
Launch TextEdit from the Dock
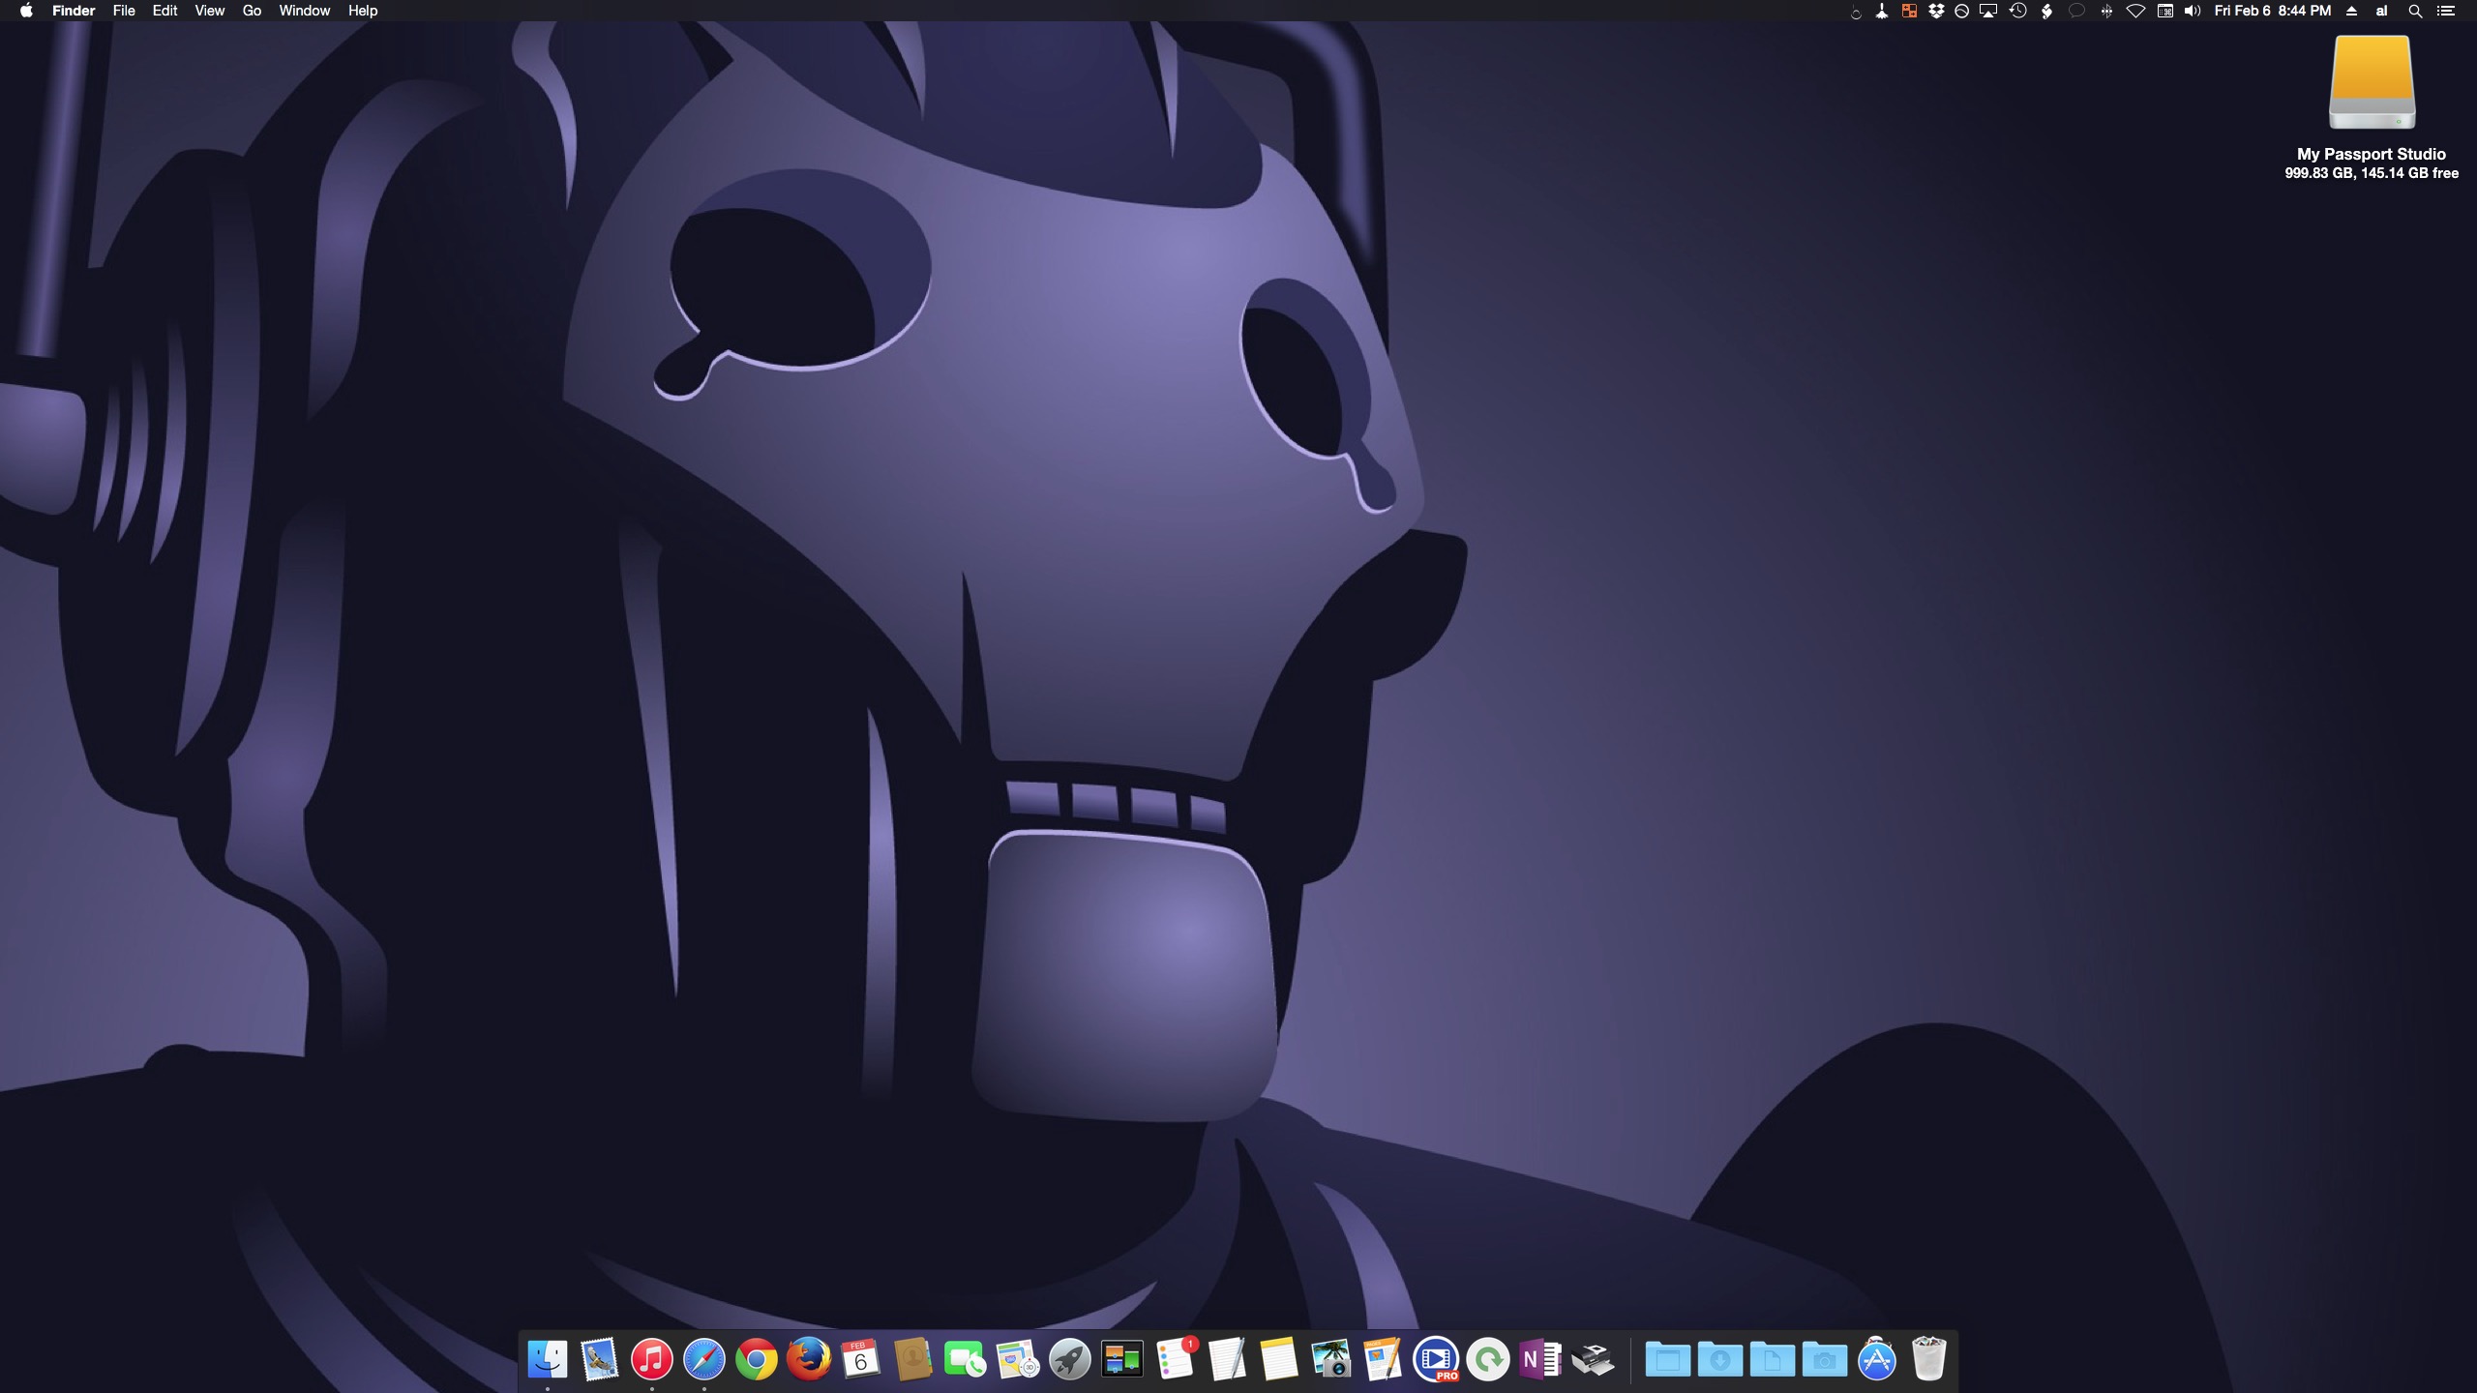click(1227, 1359)
